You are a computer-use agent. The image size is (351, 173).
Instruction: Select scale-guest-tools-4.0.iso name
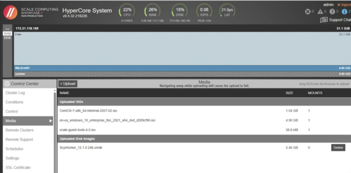click(x=78, y=130)
